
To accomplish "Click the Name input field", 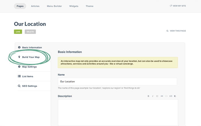I will [x=117, y=81].
